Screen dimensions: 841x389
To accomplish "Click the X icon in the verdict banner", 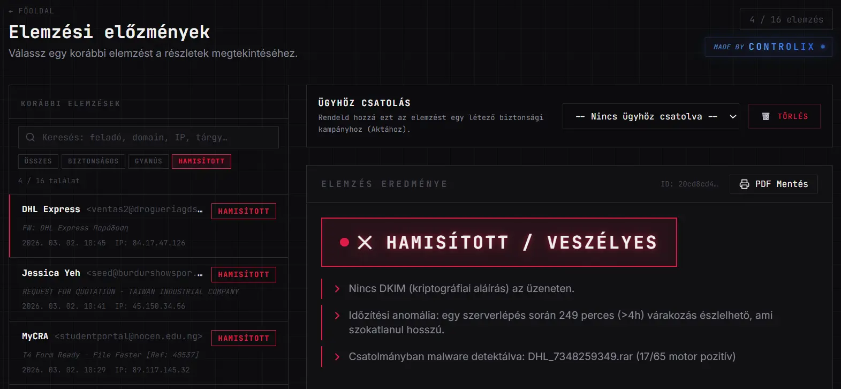I will point(365,243).
